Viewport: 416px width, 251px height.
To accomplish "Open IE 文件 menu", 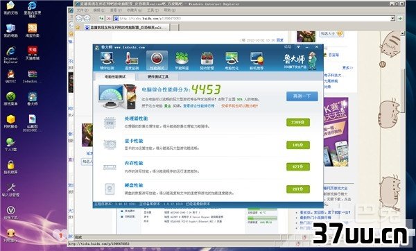I will pos(83,10).
